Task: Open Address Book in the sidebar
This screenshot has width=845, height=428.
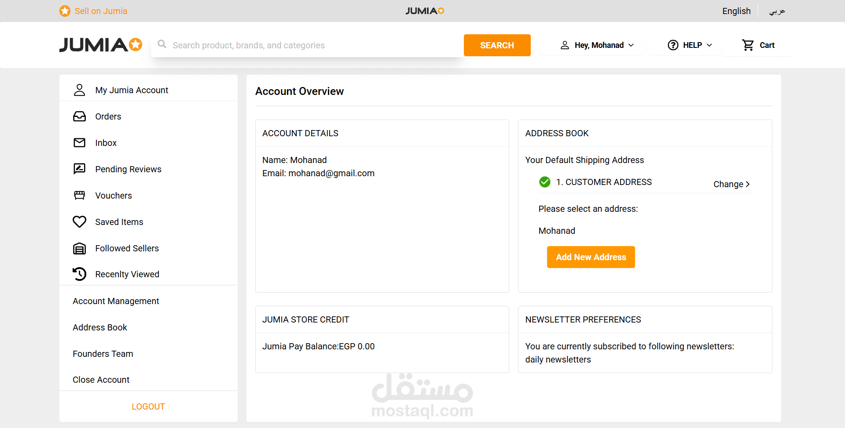Action: 100,327
